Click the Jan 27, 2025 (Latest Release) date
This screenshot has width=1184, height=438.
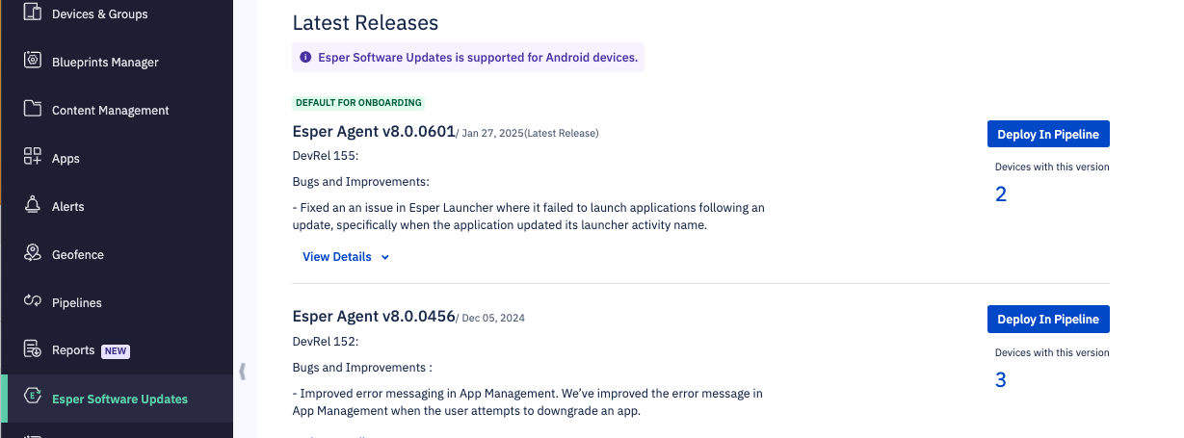(x=530, y=133)
